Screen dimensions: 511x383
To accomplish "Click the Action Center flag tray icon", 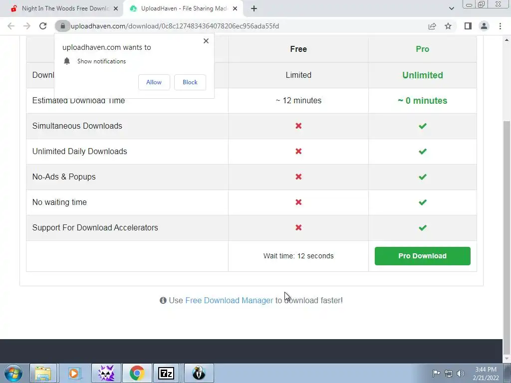I will pos(436,373).
